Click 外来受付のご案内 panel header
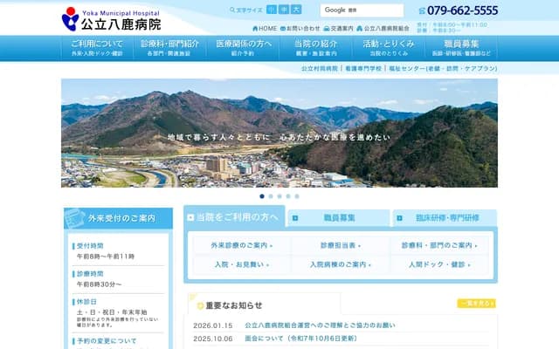559x349 pixels. pyautogui.click(x=119, y=218)
